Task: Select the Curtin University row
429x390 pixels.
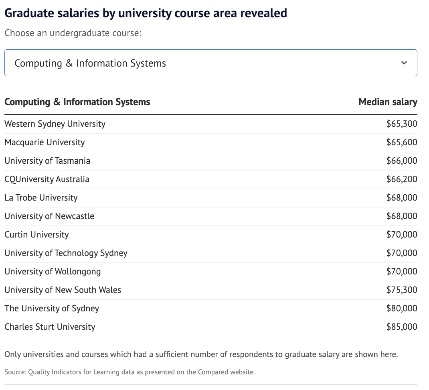Action: pyautogui.click(x=36, y=235)
